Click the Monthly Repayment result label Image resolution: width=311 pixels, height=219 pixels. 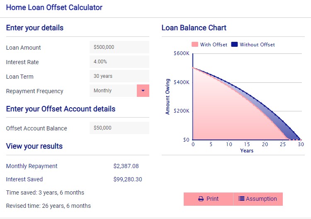click(x=32, y=166)
